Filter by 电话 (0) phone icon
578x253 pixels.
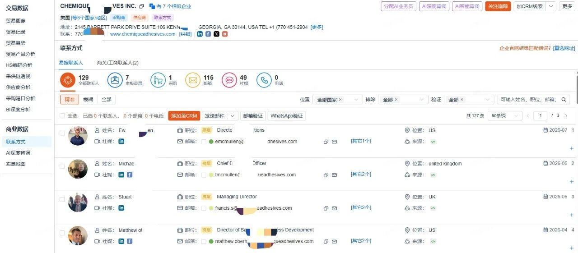[264, 80]
